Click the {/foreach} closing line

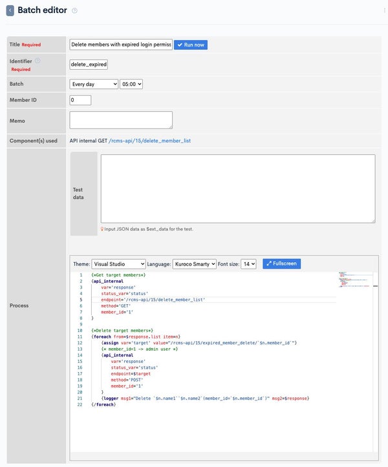click(x=103, y=404)
